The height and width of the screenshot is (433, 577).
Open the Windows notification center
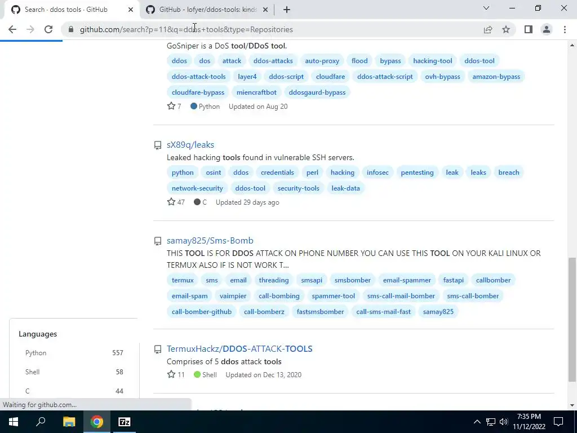[x=558, y=422]
